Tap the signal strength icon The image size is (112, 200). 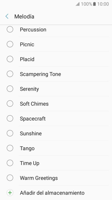click(78, 4)
